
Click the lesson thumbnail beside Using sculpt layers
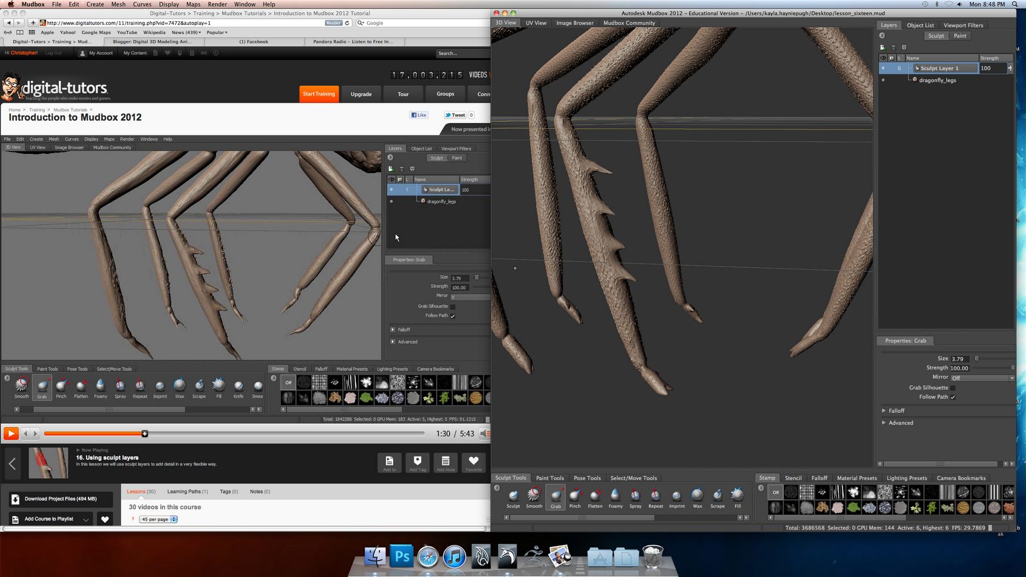pos(48,463)
